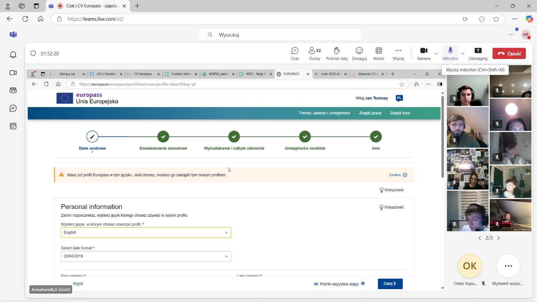Click the europass Unia Europejska logo
Screen dimensions: 537x302
pyautogui.click(x=88, y=98)
